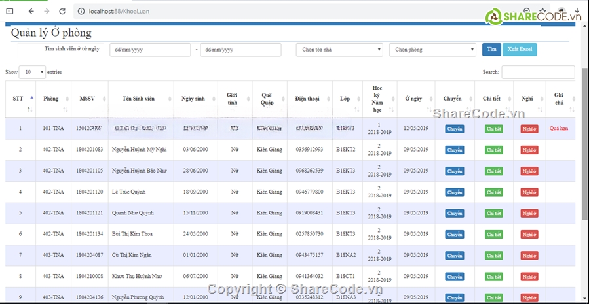Sort table by STT column
This screenshot has width=589, height=304.
20,99
